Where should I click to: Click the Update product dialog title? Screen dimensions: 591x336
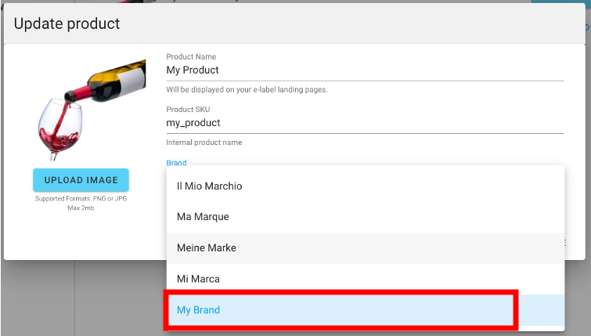point(67,24)
